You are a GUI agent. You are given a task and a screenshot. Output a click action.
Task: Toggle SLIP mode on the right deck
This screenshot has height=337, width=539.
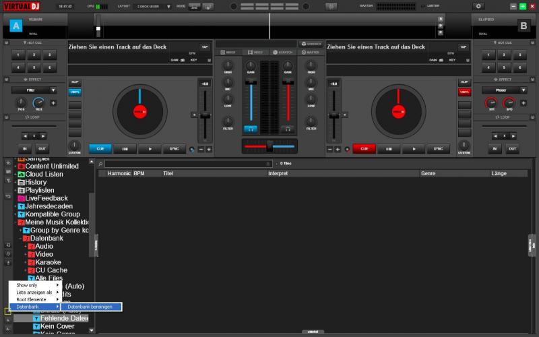pos(464,82)
